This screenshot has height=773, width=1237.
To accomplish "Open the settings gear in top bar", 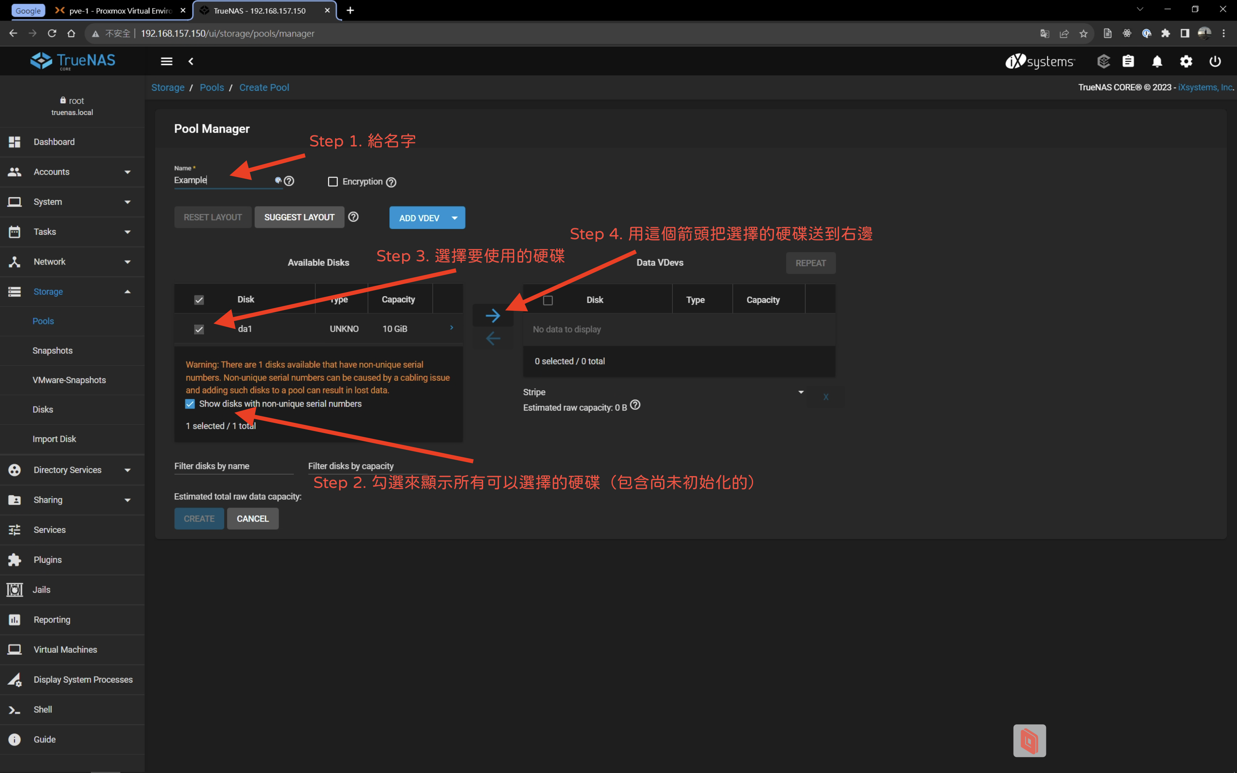I will (1186, 61).
